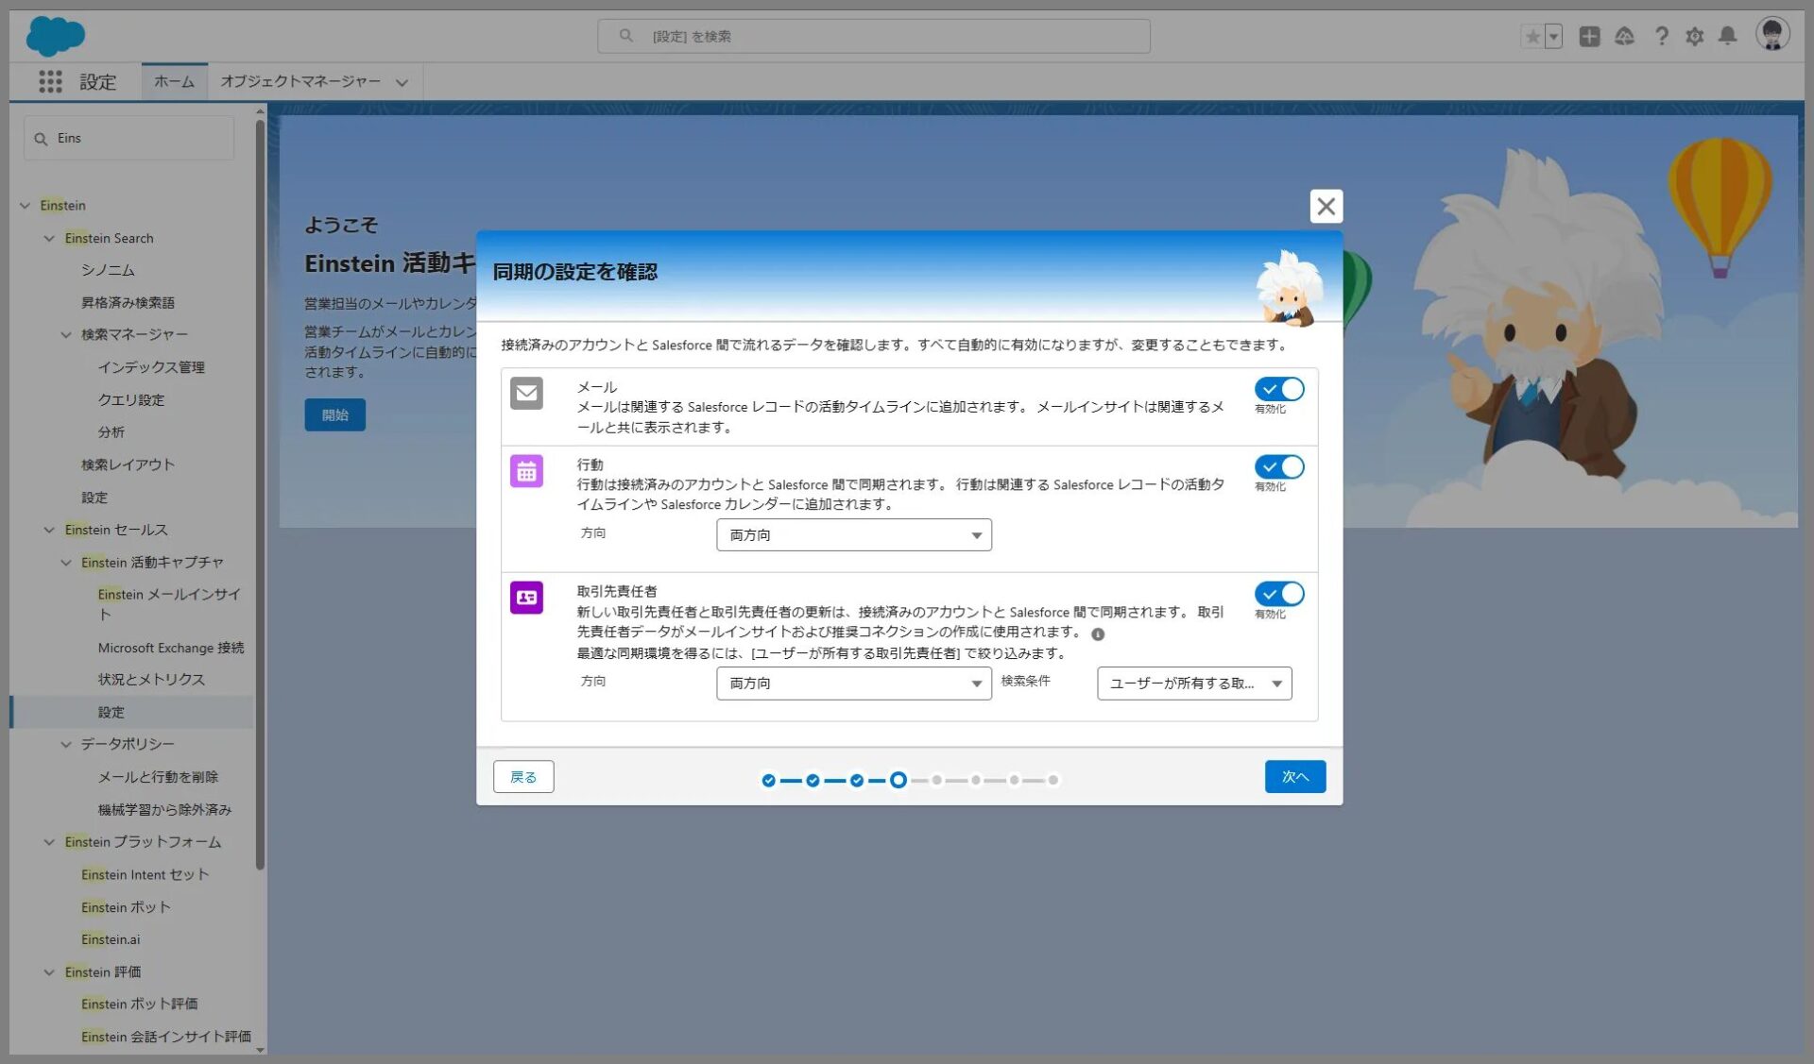
Task: Click the search icon in sidebar quick find
Action: pos(41,139)
